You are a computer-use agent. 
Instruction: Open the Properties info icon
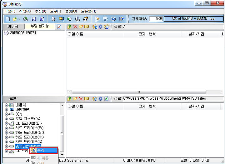click(105, 19)
